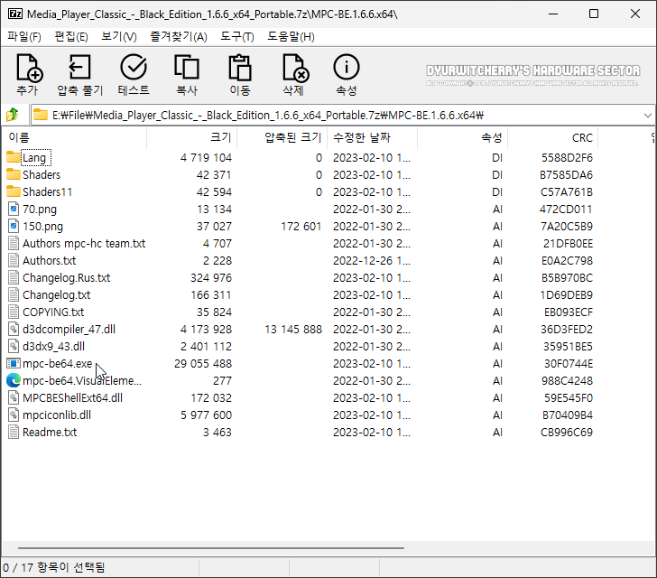This screenshot has height=578, width=657.
Task: Click the Lang folder icon
Action: click(14, 157)
